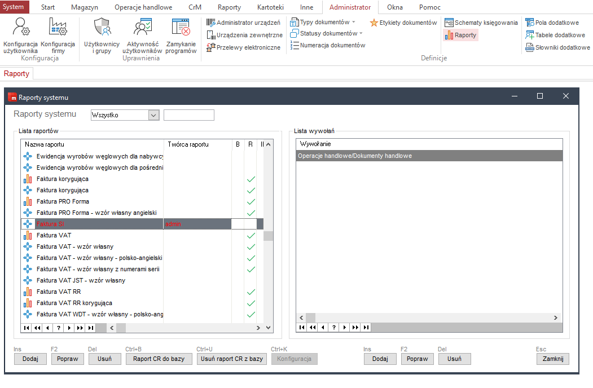Switch to the Magazyn ribbon tab
This screenshot has height=388, width=593.
pyautogui.click(x=84, y=7)
